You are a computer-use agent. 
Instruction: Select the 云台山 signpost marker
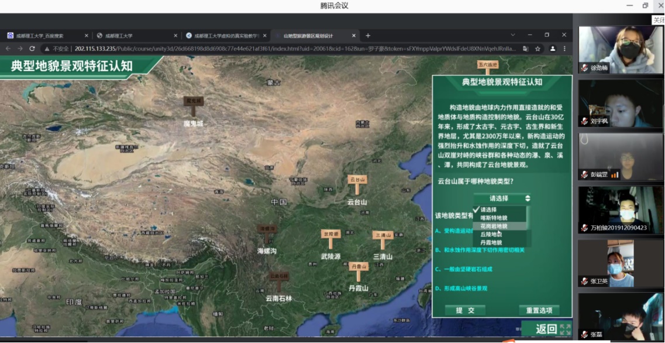(x=357, y=184)
